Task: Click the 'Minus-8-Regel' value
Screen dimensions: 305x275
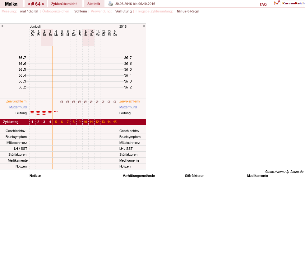Action: (188, 11)
